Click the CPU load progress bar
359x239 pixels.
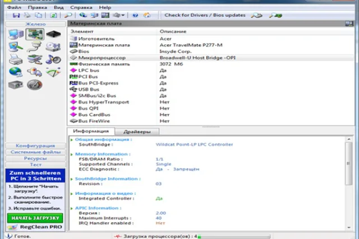[x=233, y=237]
